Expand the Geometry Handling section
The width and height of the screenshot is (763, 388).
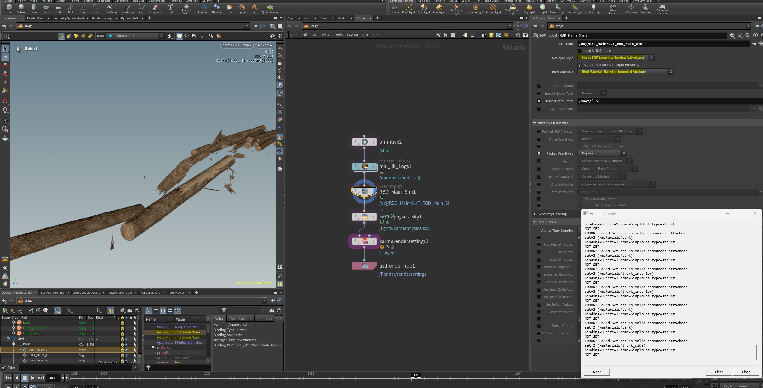552,214
